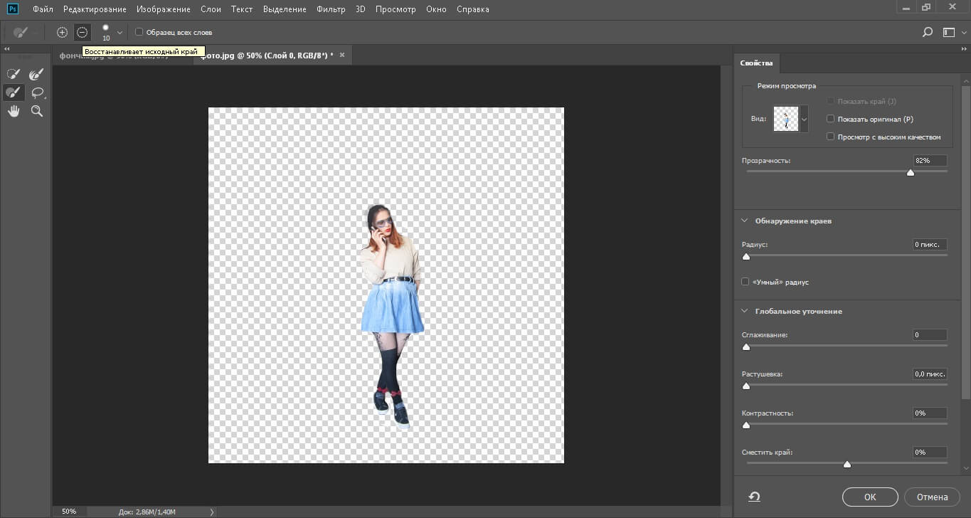Image resolution: width=971 pixels, height=518 pixels.
Task: Select the Refine Edge Brush tool
Action: (36, 74)
